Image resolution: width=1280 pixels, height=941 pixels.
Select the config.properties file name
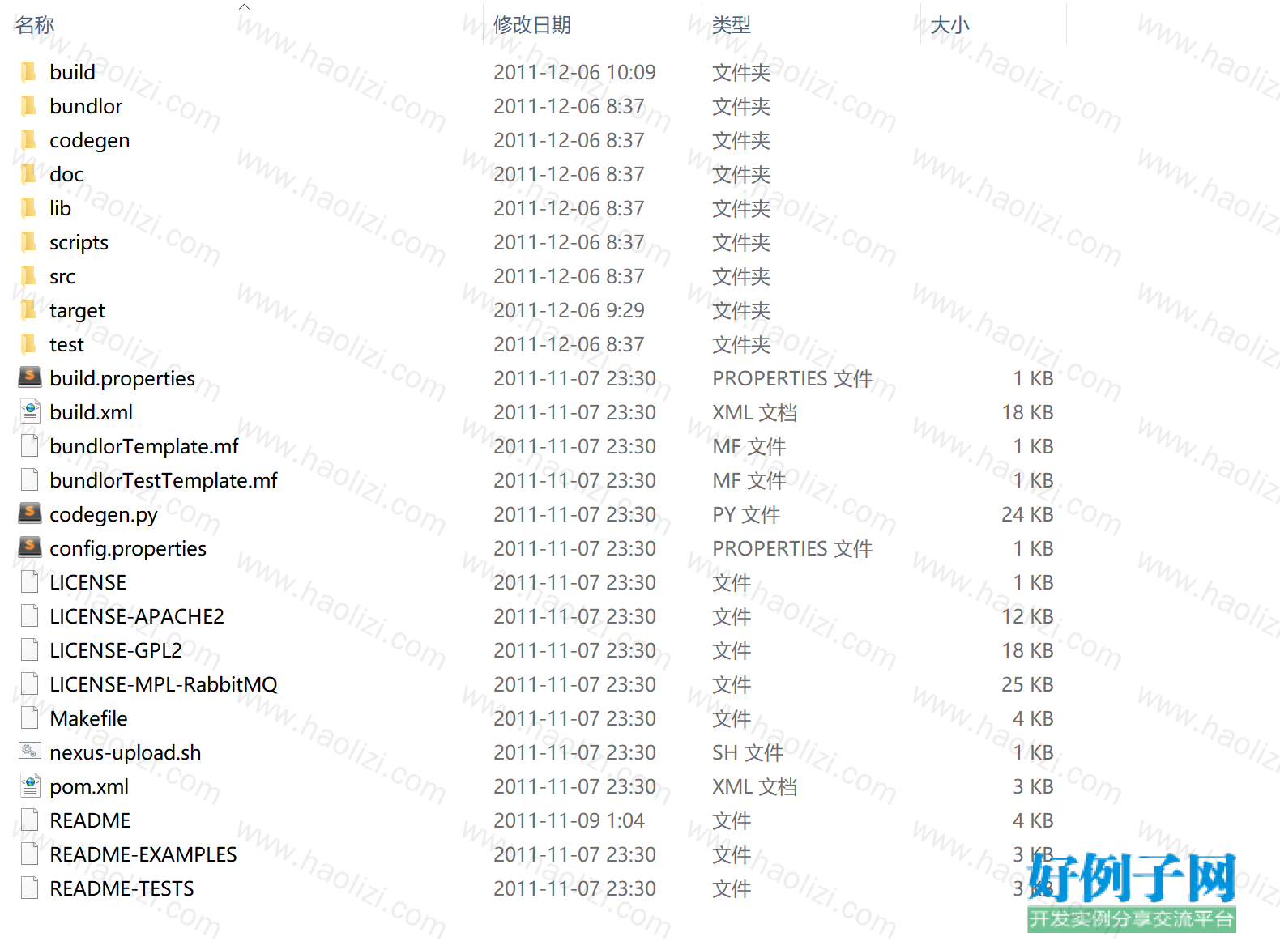pyautogui.click(x=128, y=549)
